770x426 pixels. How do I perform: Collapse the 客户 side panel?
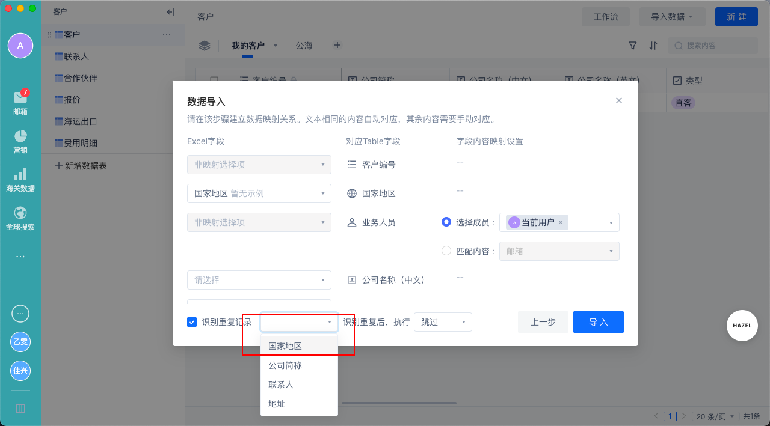click(170, 12)
